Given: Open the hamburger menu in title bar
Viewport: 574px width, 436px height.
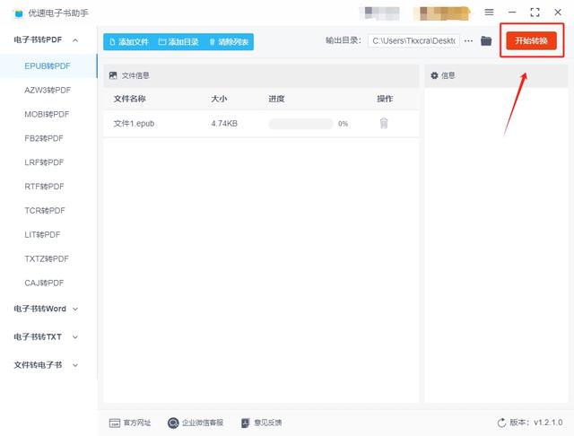Looking at the screenshot, I should point(489,12).
